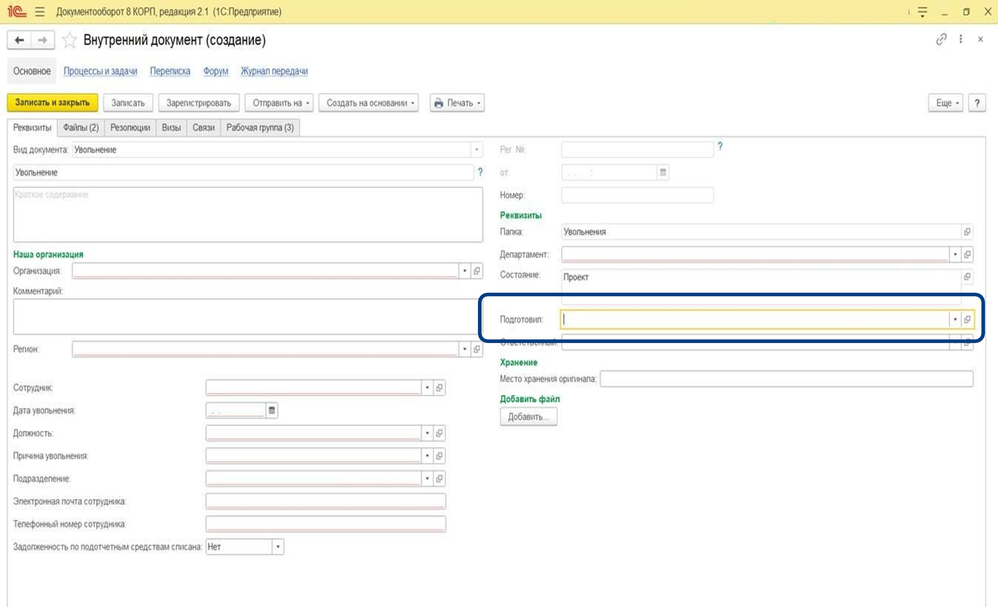Image resolution: width=998 pixels, height=607 pixels.
Task: Click the Зарегистрировать button
Action: (x=199, y=103)
